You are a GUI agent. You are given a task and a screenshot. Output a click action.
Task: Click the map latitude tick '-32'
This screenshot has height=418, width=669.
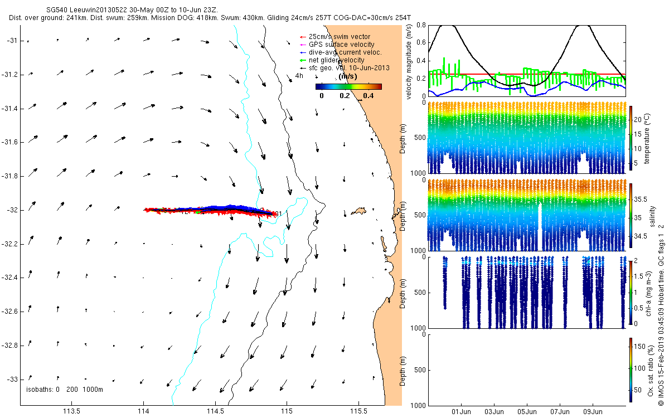pos(12,210)
